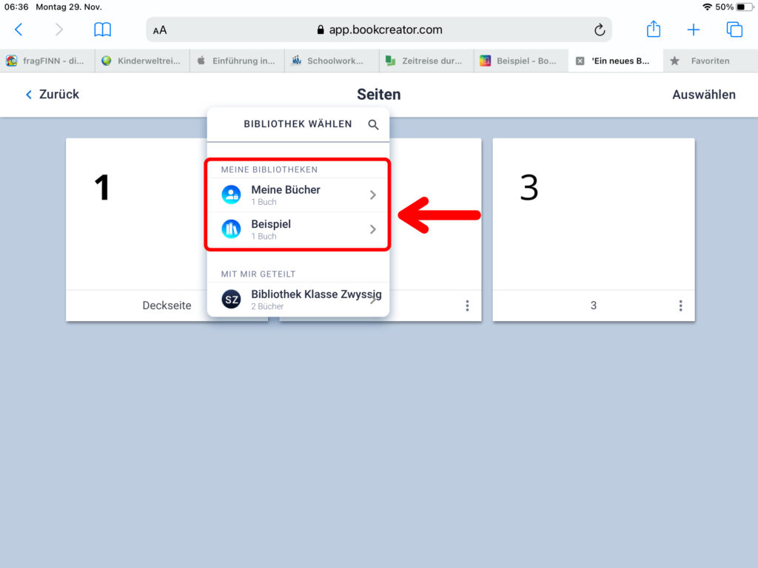Expand Beispiel library chevron
Image resolution: width=758 pixels, height=568 pixels.
tap(372, 229)
